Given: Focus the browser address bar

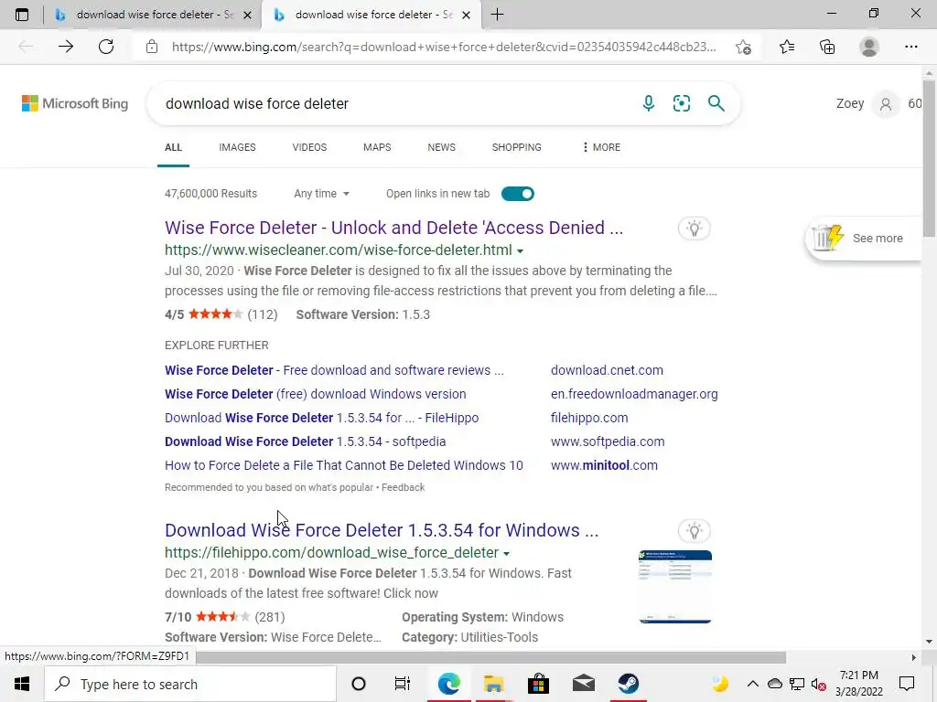Looking at the screenshot, I should click(x=444, y=47).
